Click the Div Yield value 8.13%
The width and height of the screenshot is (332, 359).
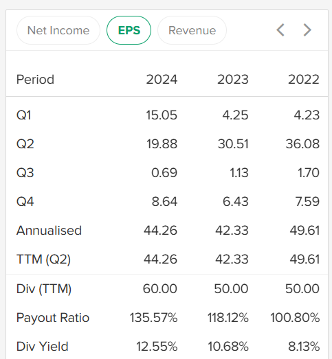click(x=304, y=347)
